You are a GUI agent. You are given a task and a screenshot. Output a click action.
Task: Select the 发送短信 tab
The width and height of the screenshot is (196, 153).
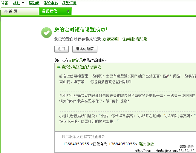(x=56, y=11)
